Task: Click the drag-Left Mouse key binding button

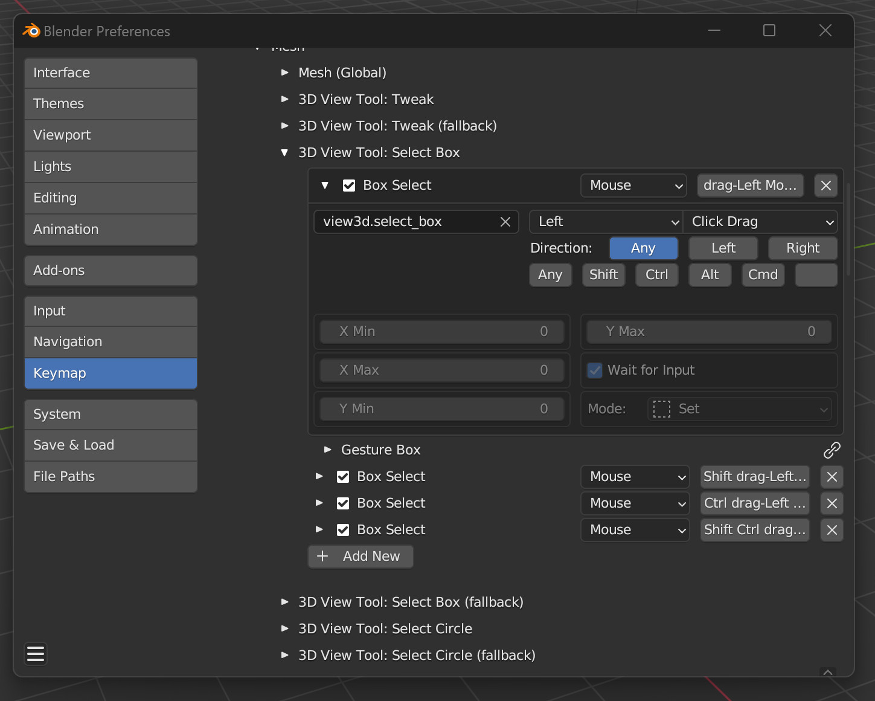Action: click(751, 186)
